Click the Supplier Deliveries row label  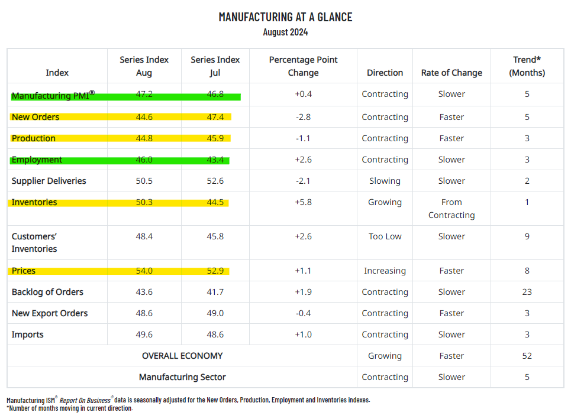coord(49,181)
